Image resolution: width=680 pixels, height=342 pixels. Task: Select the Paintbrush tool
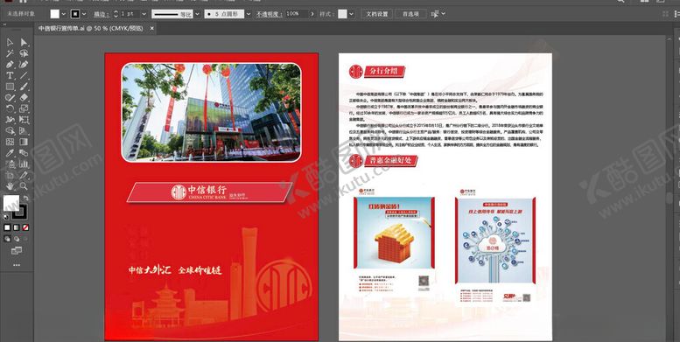tap(24, 87)
